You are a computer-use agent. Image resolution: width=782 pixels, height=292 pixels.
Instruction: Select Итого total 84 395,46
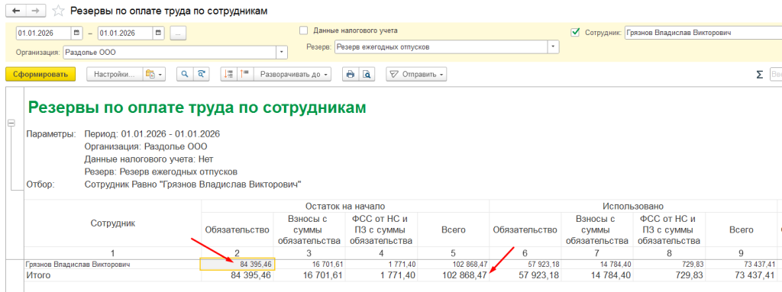[237, 275]
